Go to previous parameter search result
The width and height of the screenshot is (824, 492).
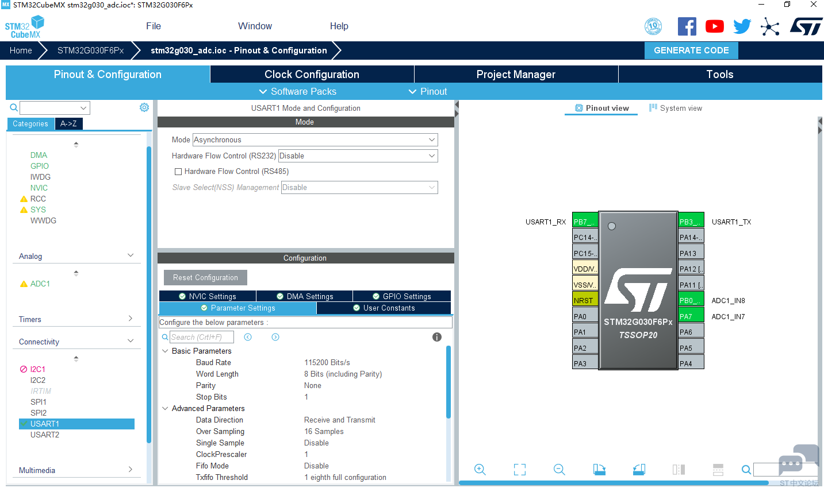pyautogui.click(x=248, y=337)
